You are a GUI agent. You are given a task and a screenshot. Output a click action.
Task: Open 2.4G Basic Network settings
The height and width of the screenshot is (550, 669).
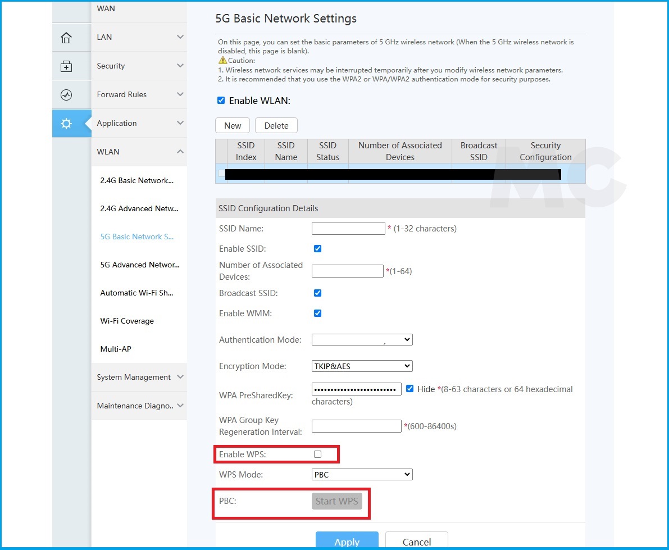click(x=137, y=180)
